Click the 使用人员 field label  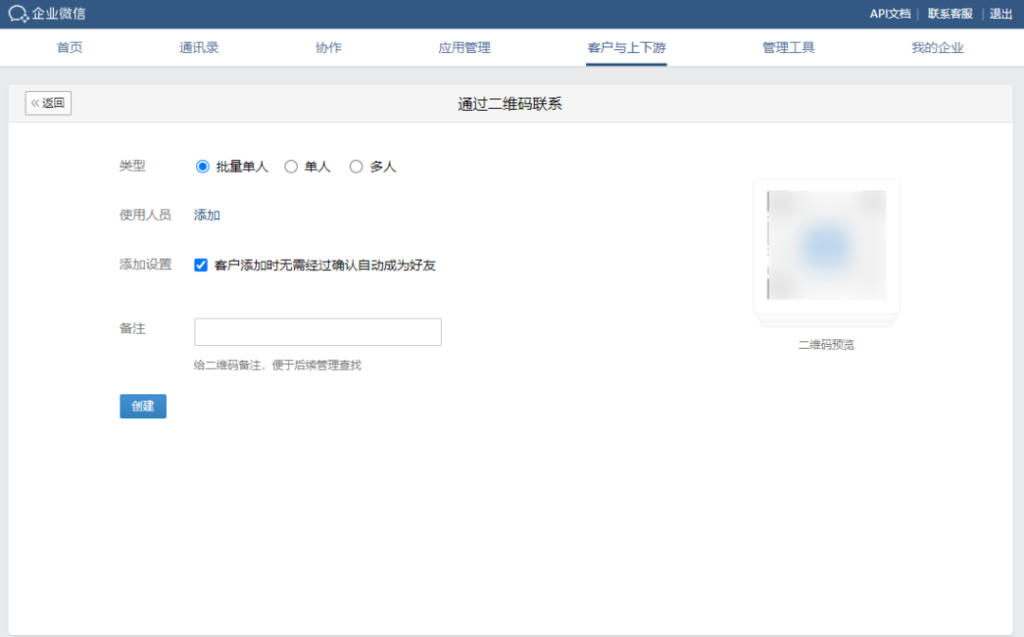145,215
